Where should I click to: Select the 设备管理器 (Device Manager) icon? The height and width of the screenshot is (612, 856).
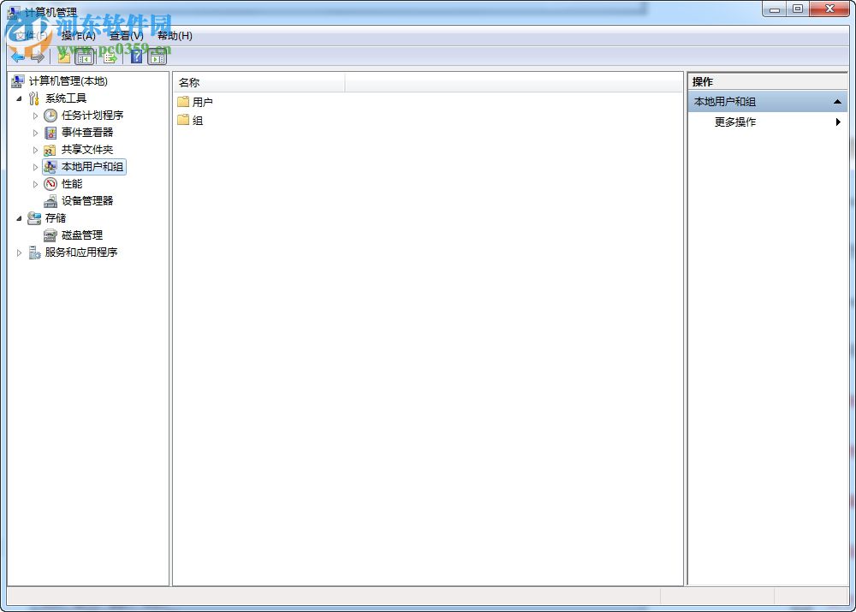(50, 200)
